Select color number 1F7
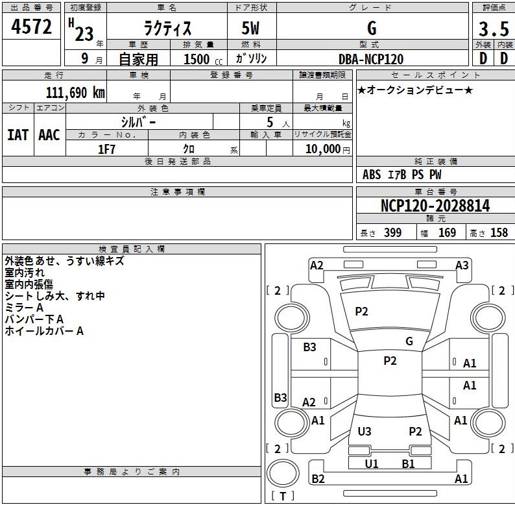515x505 pixels. (x=106, y=149)
